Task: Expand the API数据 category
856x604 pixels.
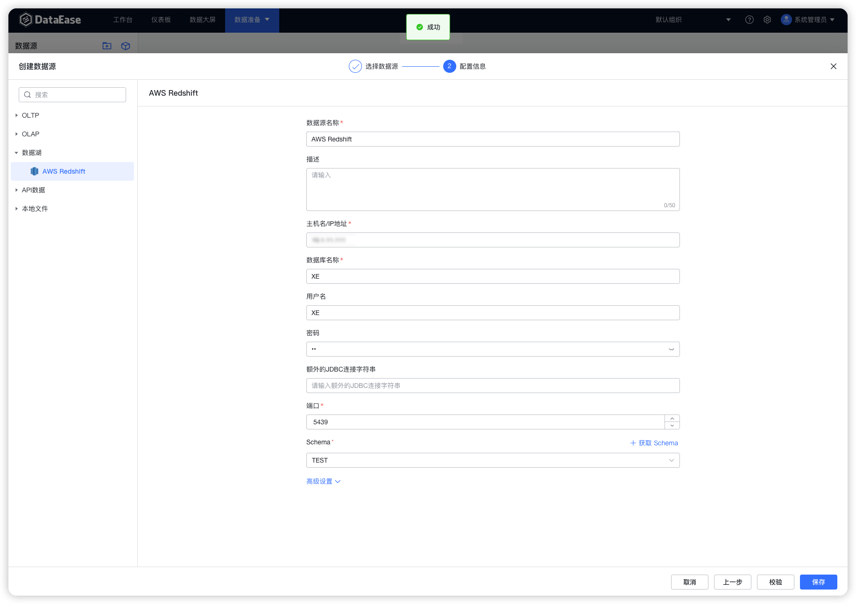Action: (16, 190)
